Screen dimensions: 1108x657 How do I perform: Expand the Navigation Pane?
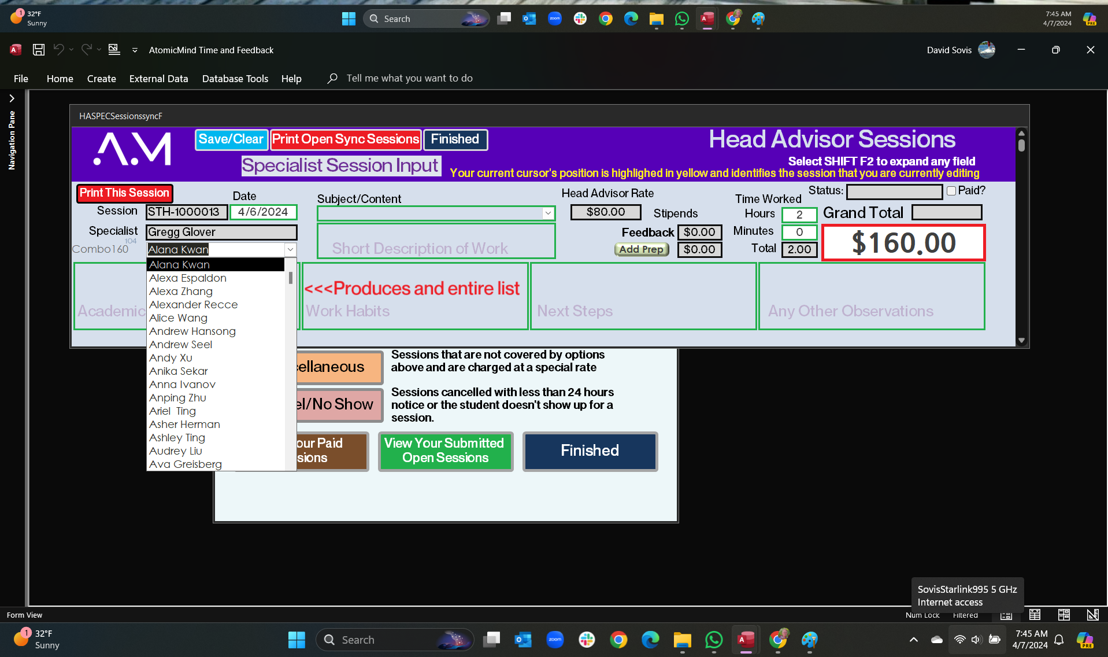click(12, 98)
